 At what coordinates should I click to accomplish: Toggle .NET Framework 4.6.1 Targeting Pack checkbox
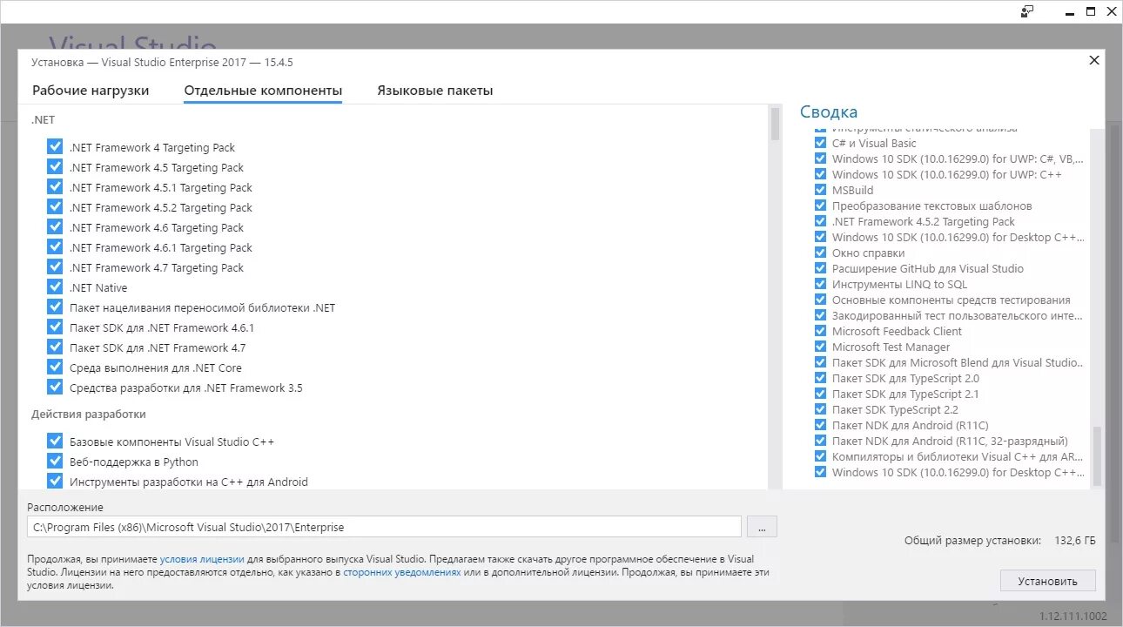click(56, 247)
